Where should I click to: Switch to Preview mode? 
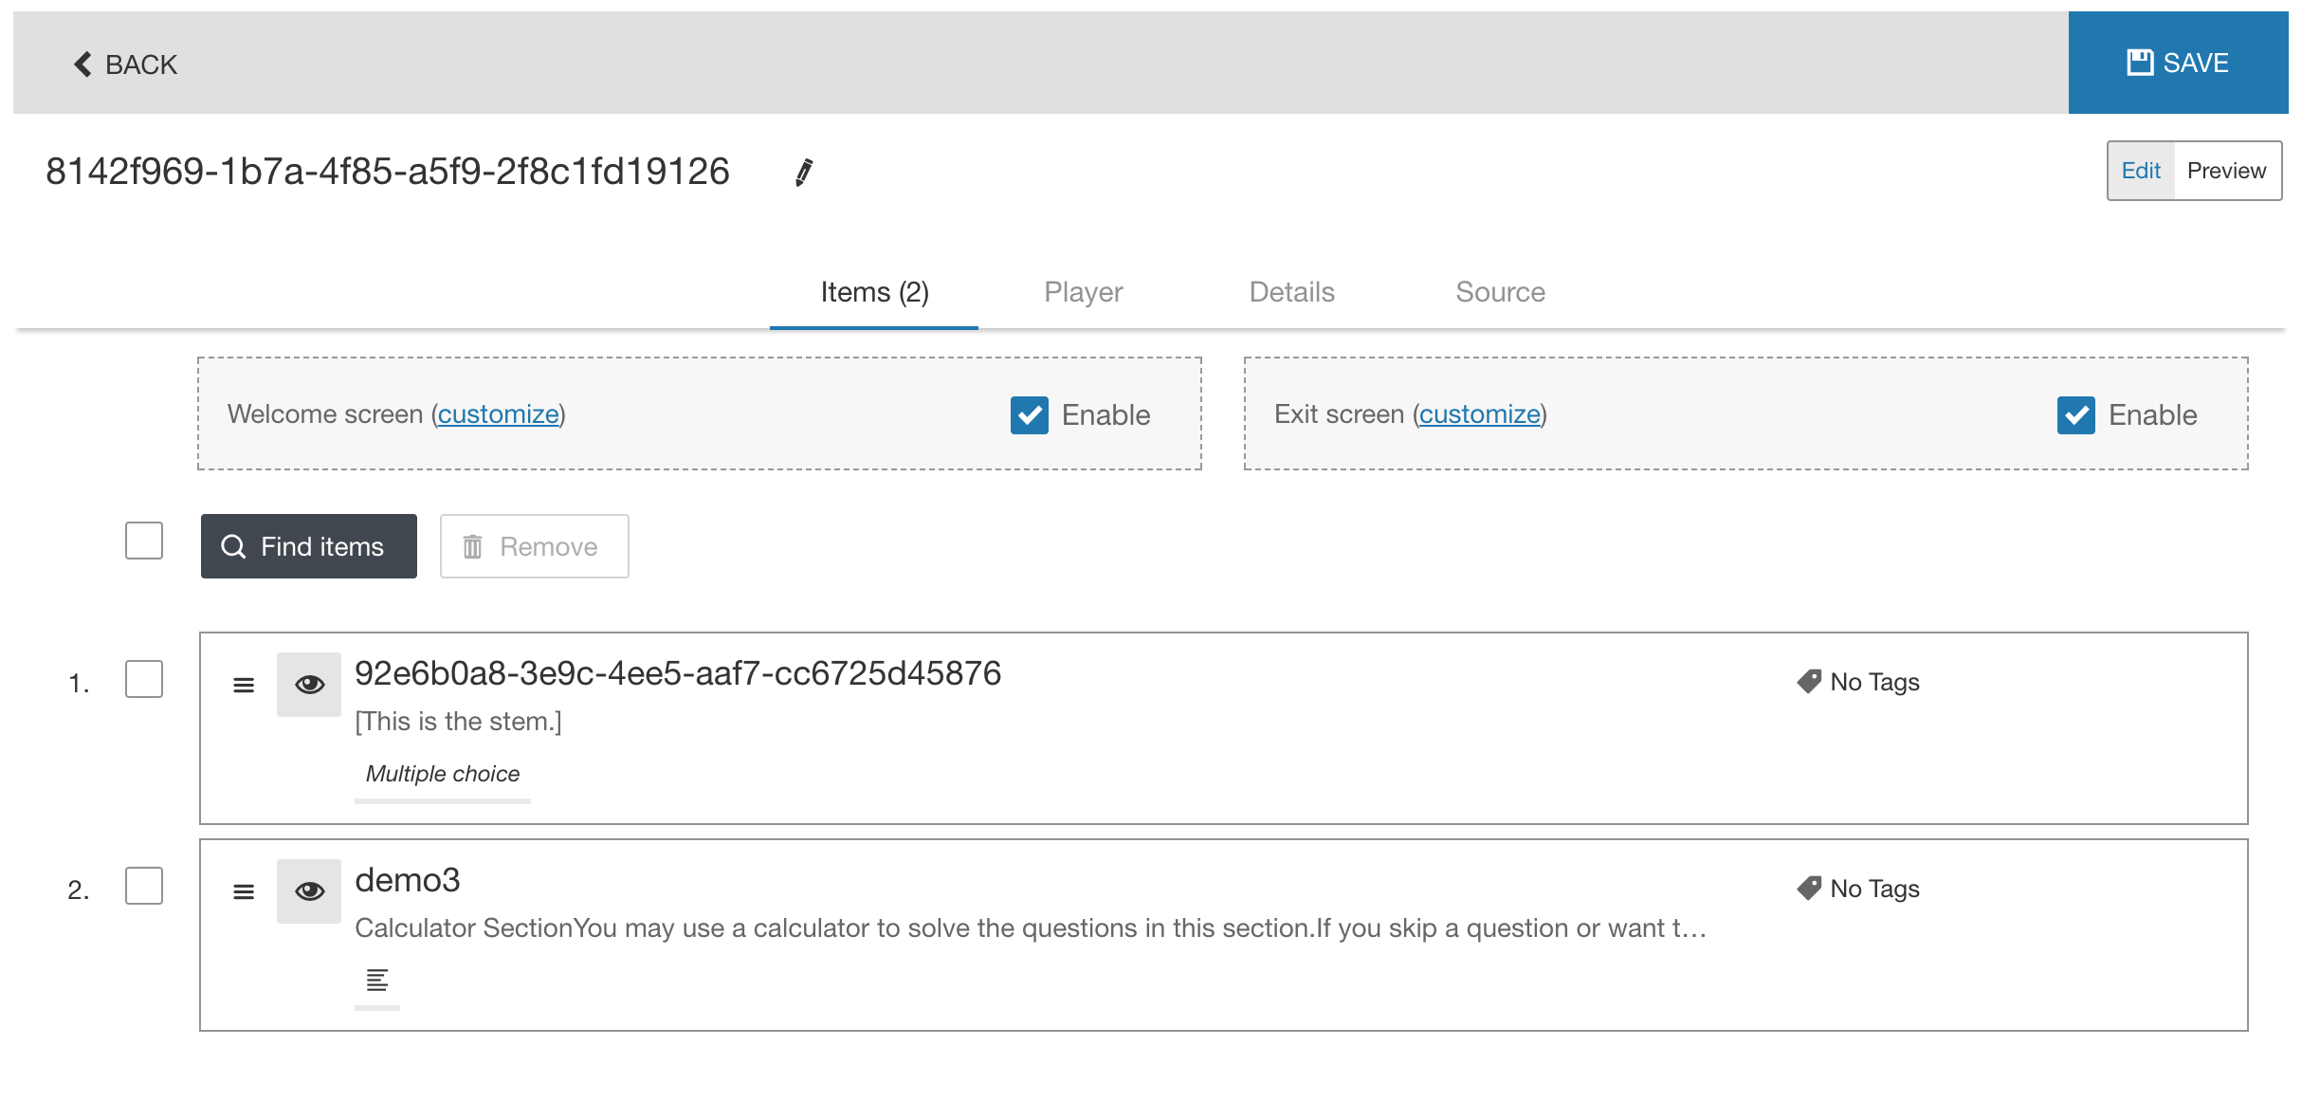coord(2226,171)
